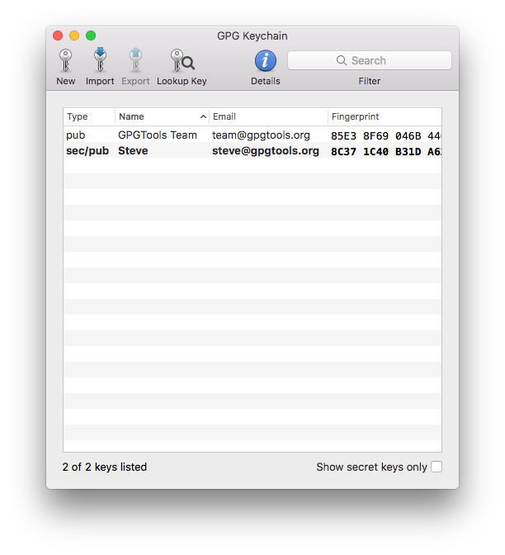Click the steve@gpgtools.org email cell
This screenshot has width=505, height=555.
265,150
